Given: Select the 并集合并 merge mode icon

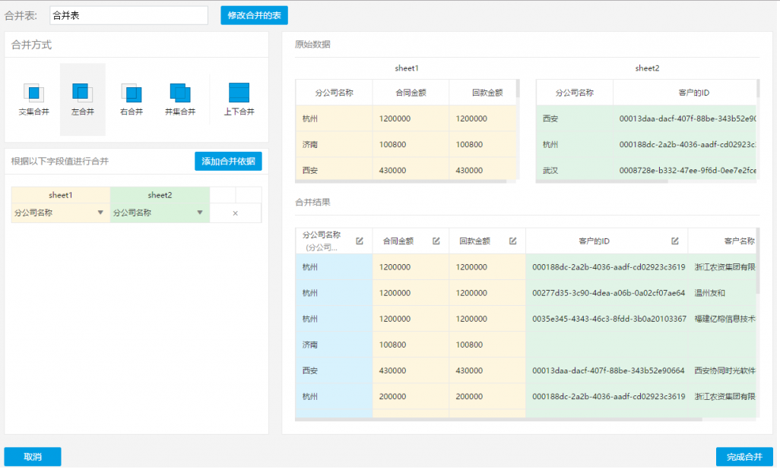Looking at the screenshot, I should coord(180,93).
